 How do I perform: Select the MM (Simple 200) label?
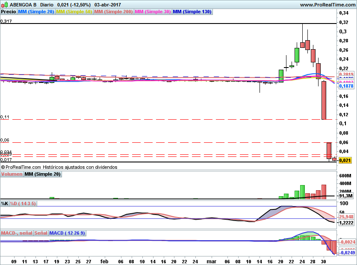tap(113, 12)
